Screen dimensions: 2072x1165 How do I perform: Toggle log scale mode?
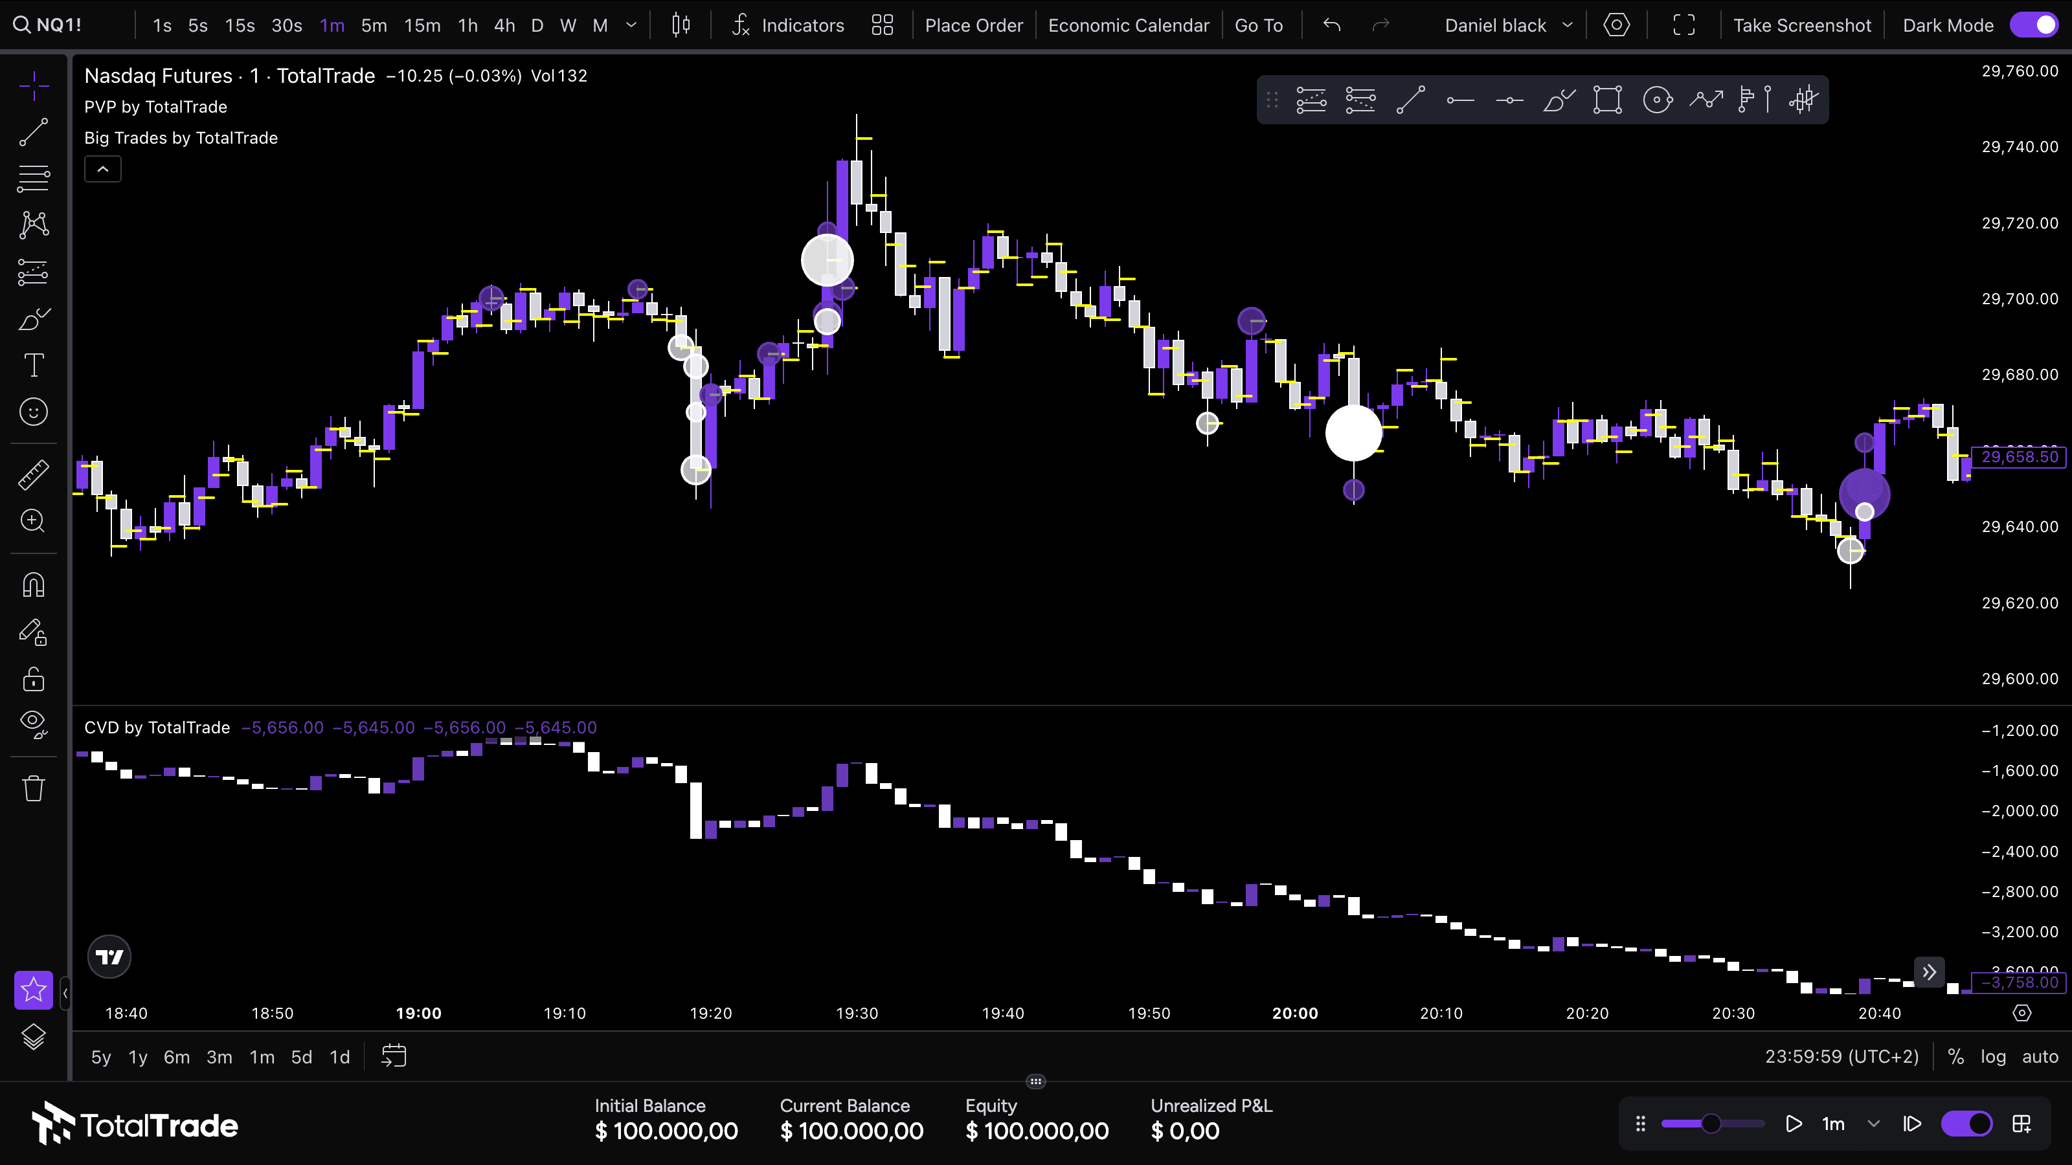pyautogui.click(x=1992, y=1056)
